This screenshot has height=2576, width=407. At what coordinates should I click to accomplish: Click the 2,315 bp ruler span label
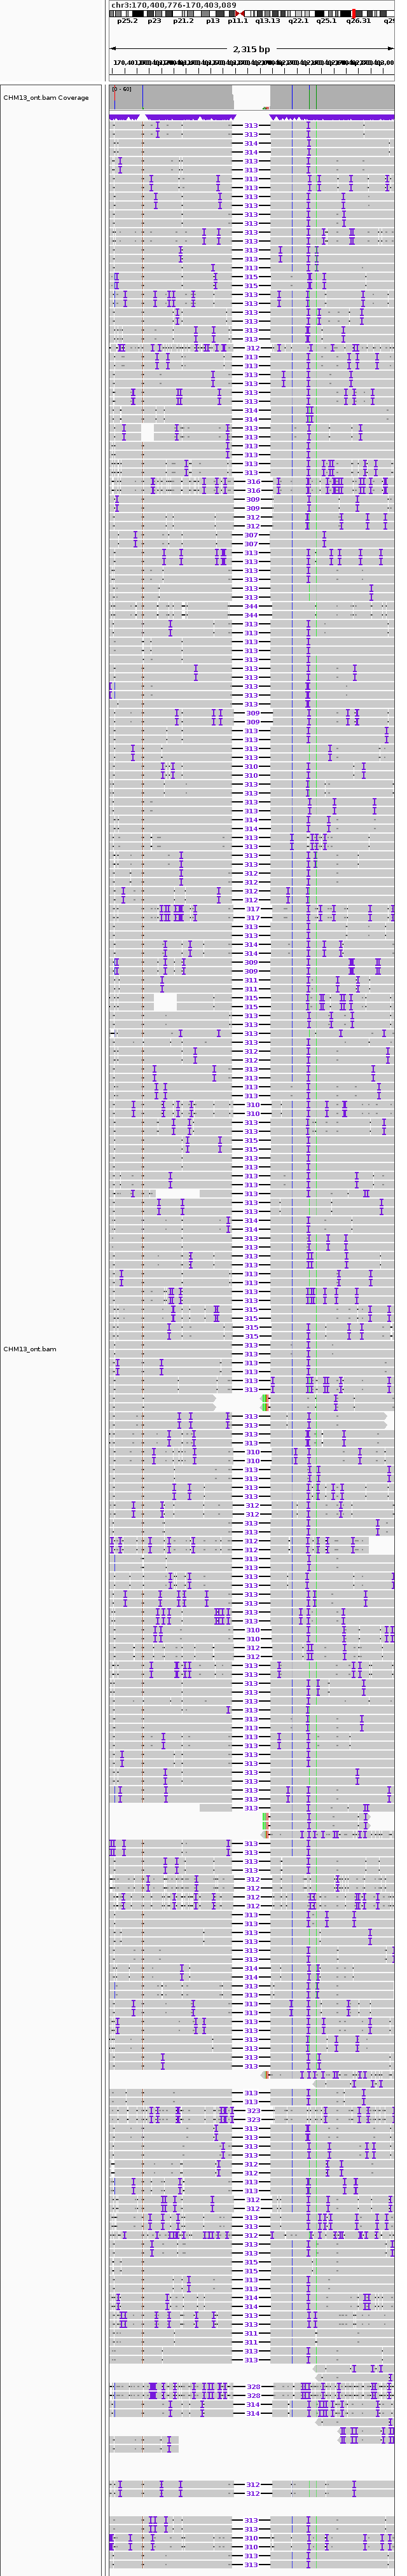tap(251, 49)
